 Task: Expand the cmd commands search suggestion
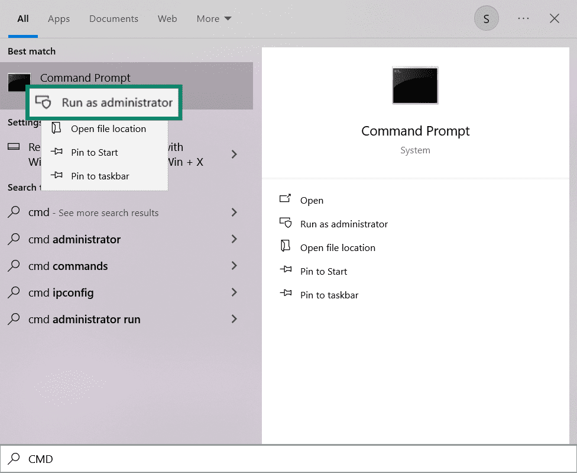point(234,266)
